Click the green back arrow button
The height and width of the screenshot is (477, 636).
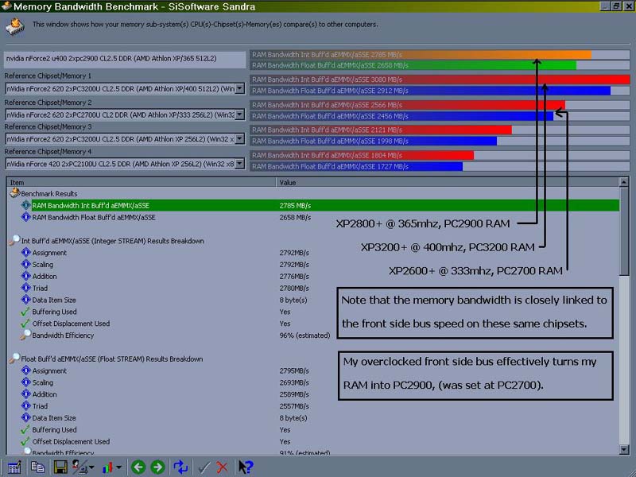coord(138,467)
